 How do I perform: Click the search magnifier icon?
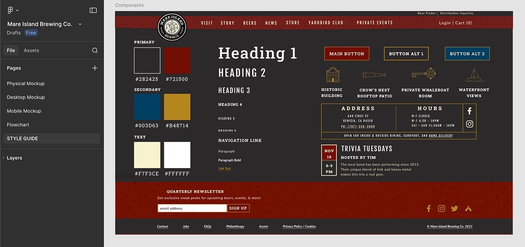(95, 50)
